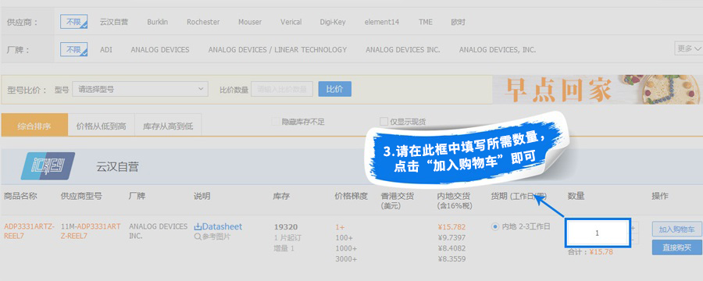The height and width of the screenshot is (281, 703).
Task: Filter suppliers by Verical
Action: (x=291, y=22)
